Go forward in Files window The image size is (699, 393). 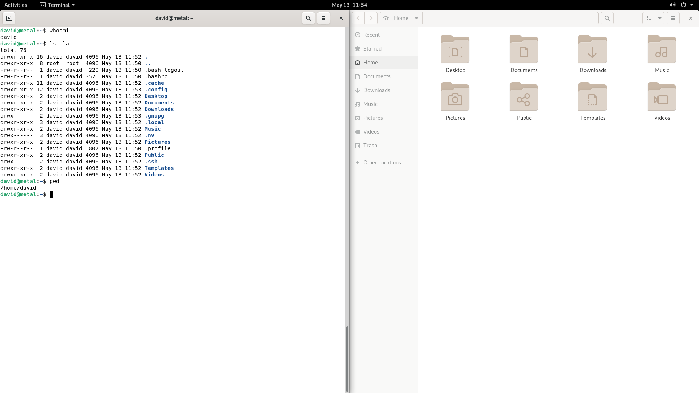click(371, 18)
